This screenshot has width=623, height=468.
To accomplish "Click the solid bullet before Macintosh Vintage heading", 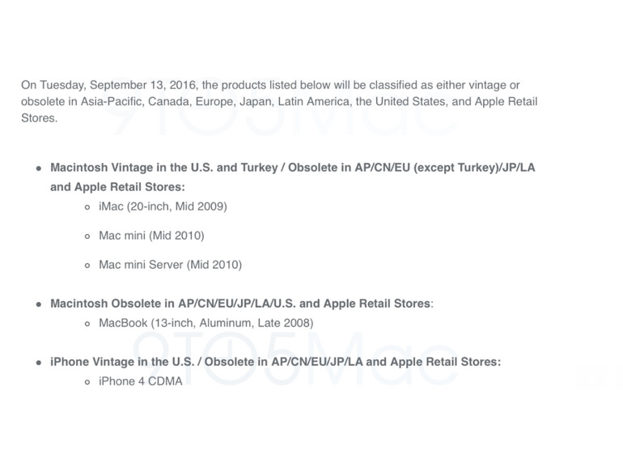I will tap(38, 168).
